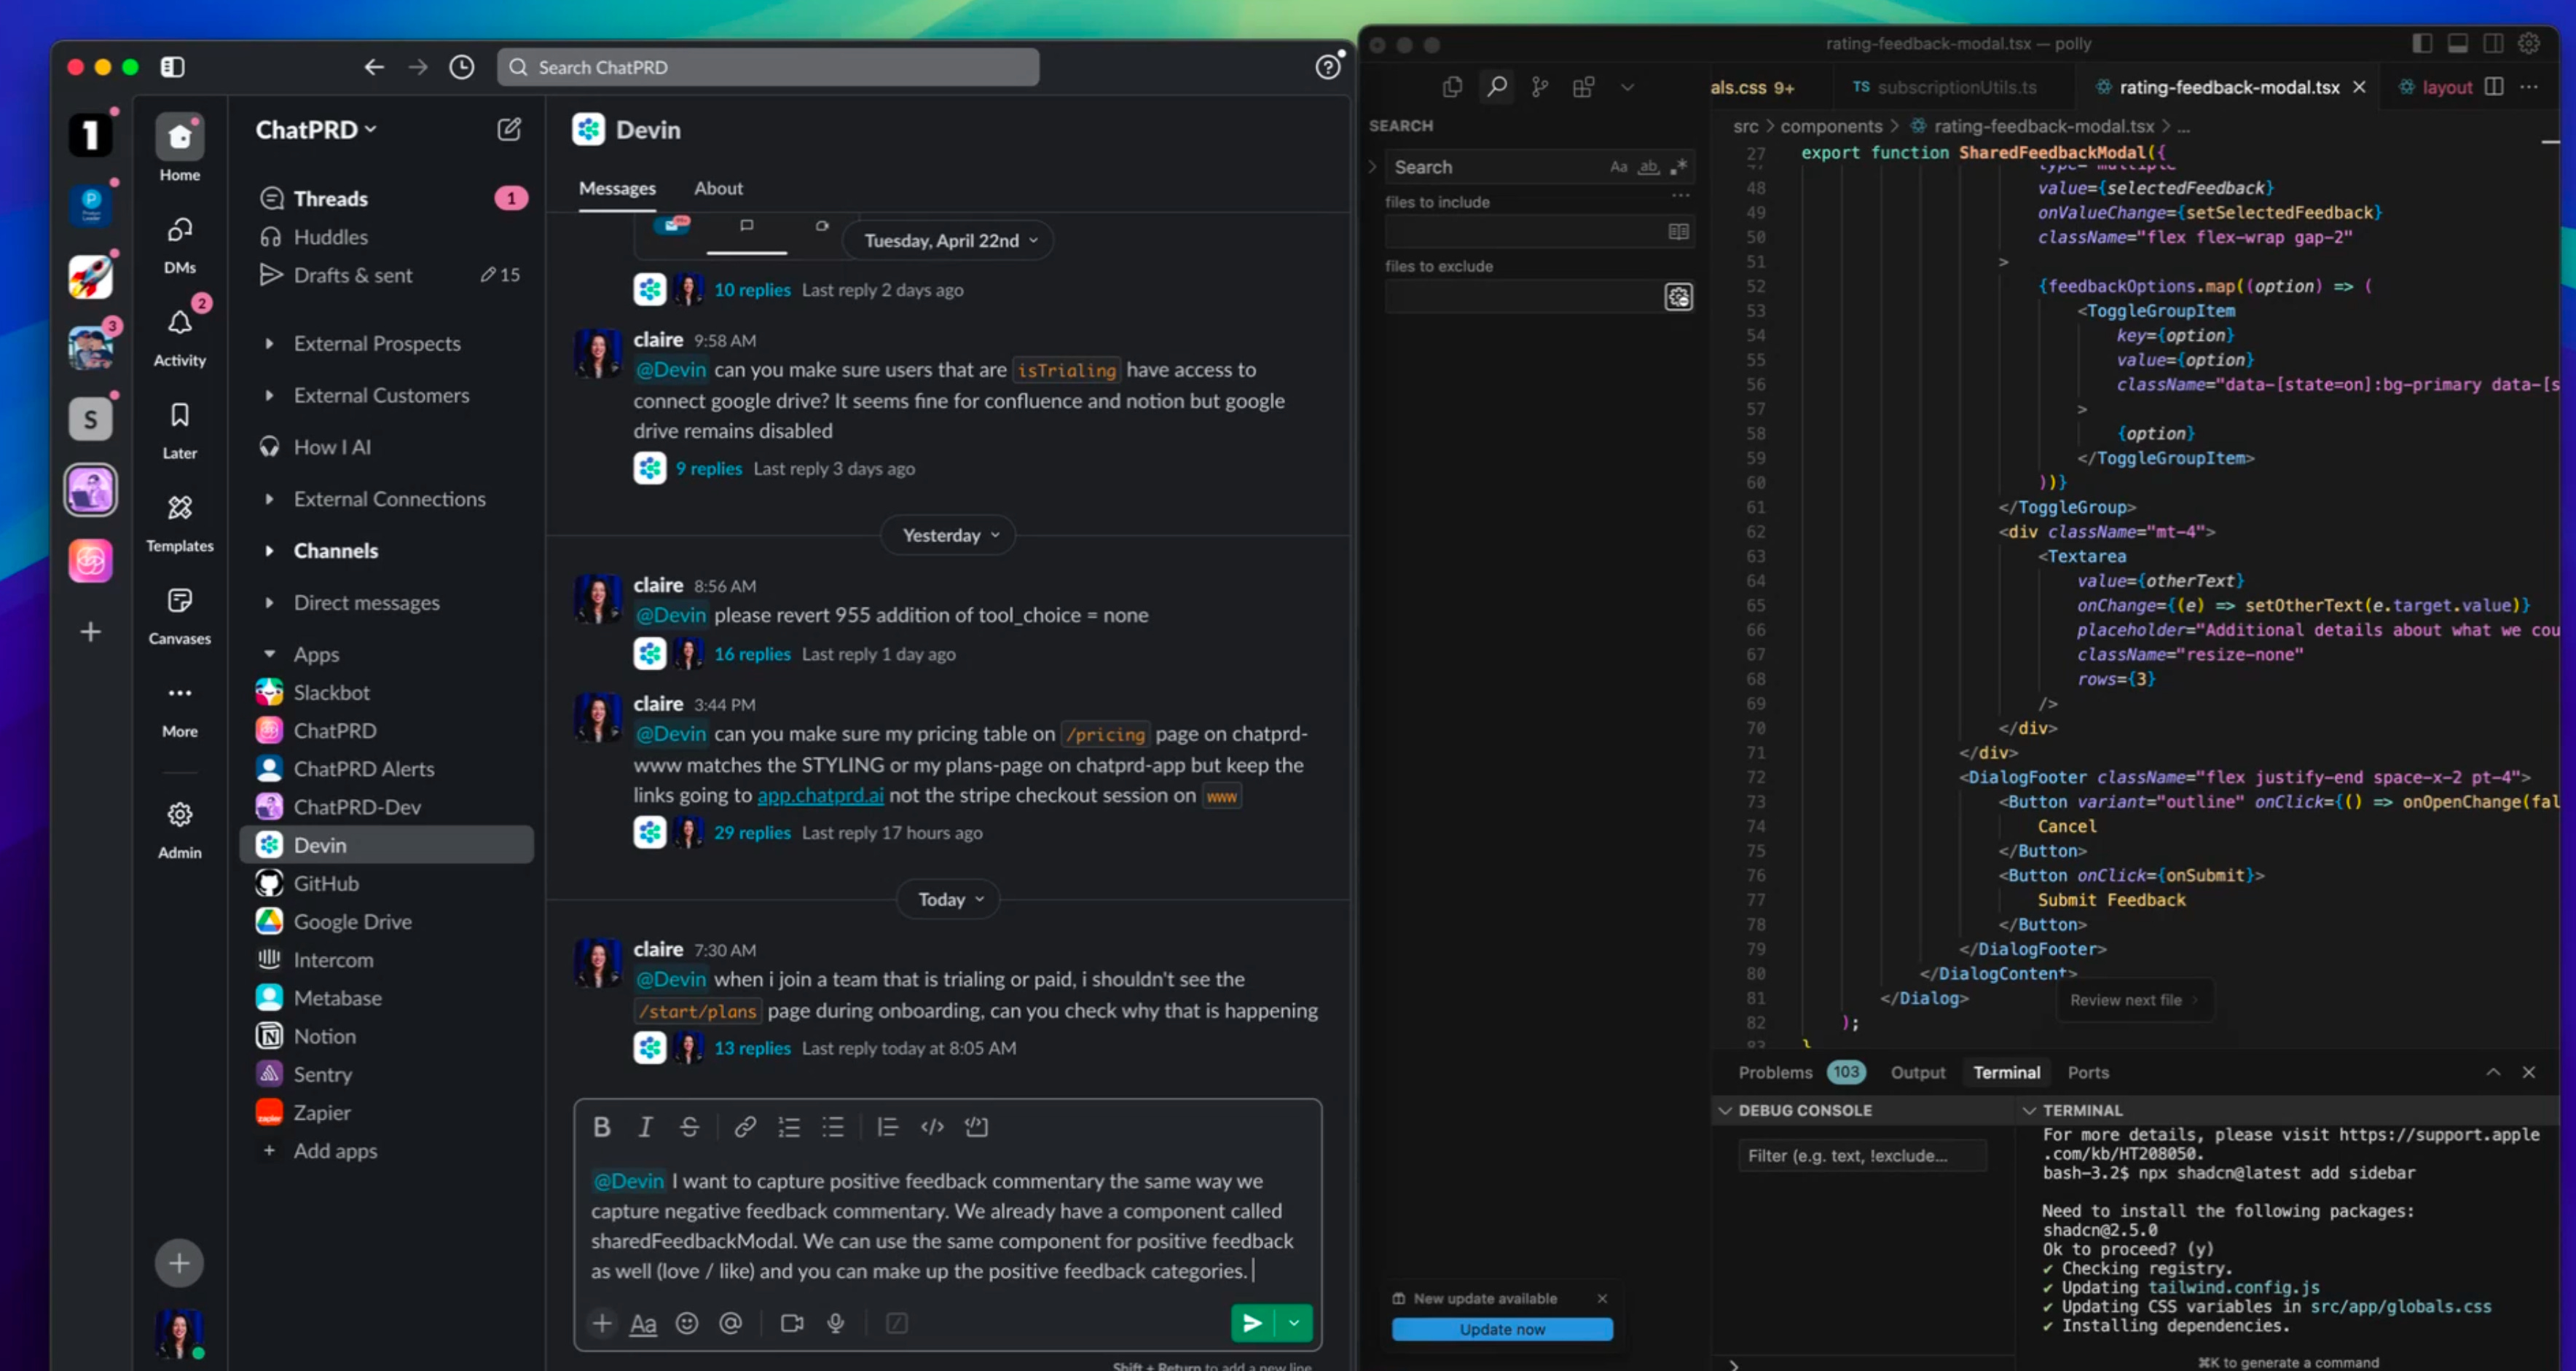Switch to Output panel tab
This screenshot has width=2576, height=1371.
pyautogui.click(x=1917, y=1072)
